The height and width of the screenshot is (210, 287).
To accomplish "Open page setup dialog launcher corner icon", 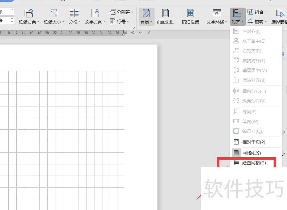I will click(134, 28).
